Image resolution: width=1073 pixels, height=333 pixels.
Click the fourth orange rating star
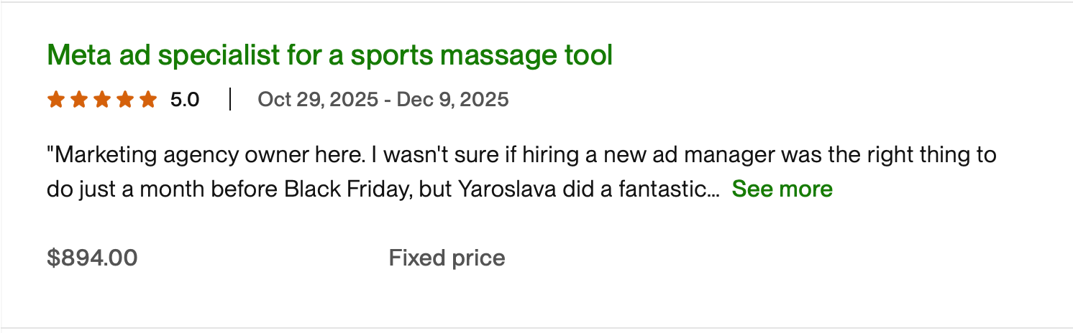coord(124,99)
